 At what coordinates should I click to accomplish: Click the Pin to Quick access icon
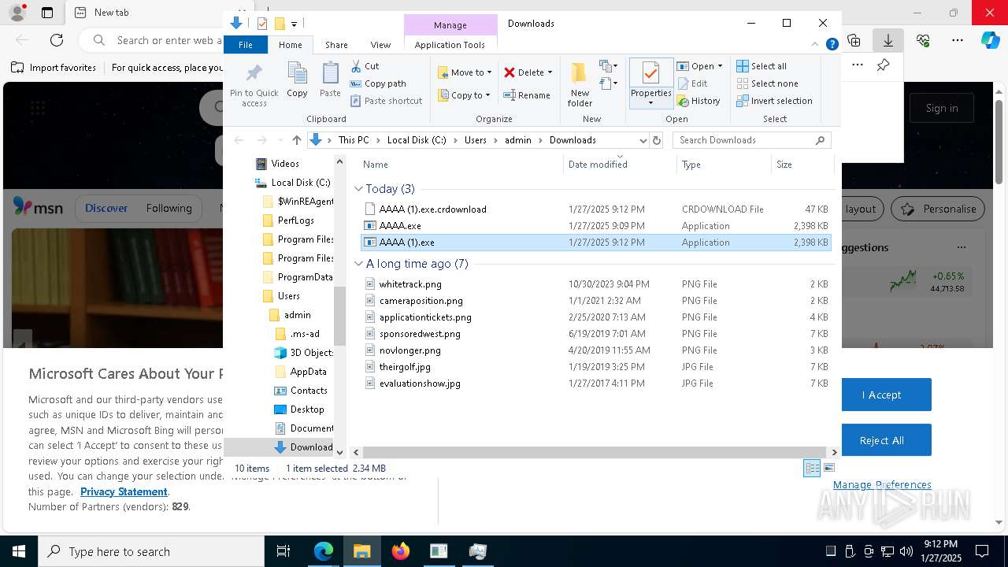[254, 83]
